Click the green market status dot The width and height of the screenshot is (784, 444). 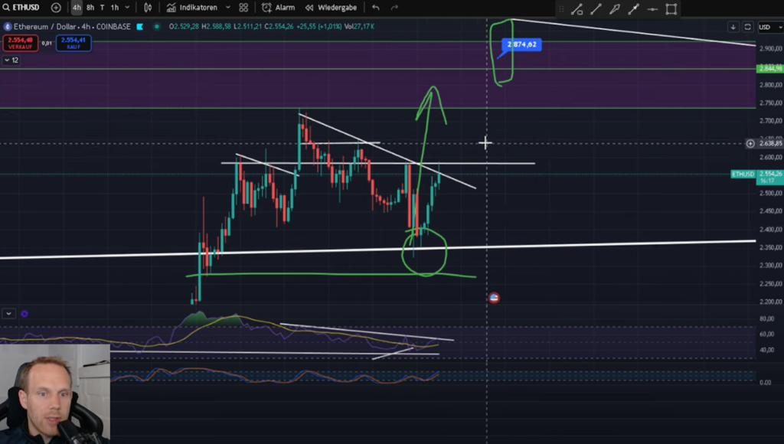tap(157, 27)
